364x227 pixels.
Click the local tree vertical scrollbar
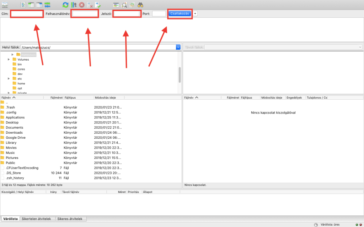[x=180, y=75]
